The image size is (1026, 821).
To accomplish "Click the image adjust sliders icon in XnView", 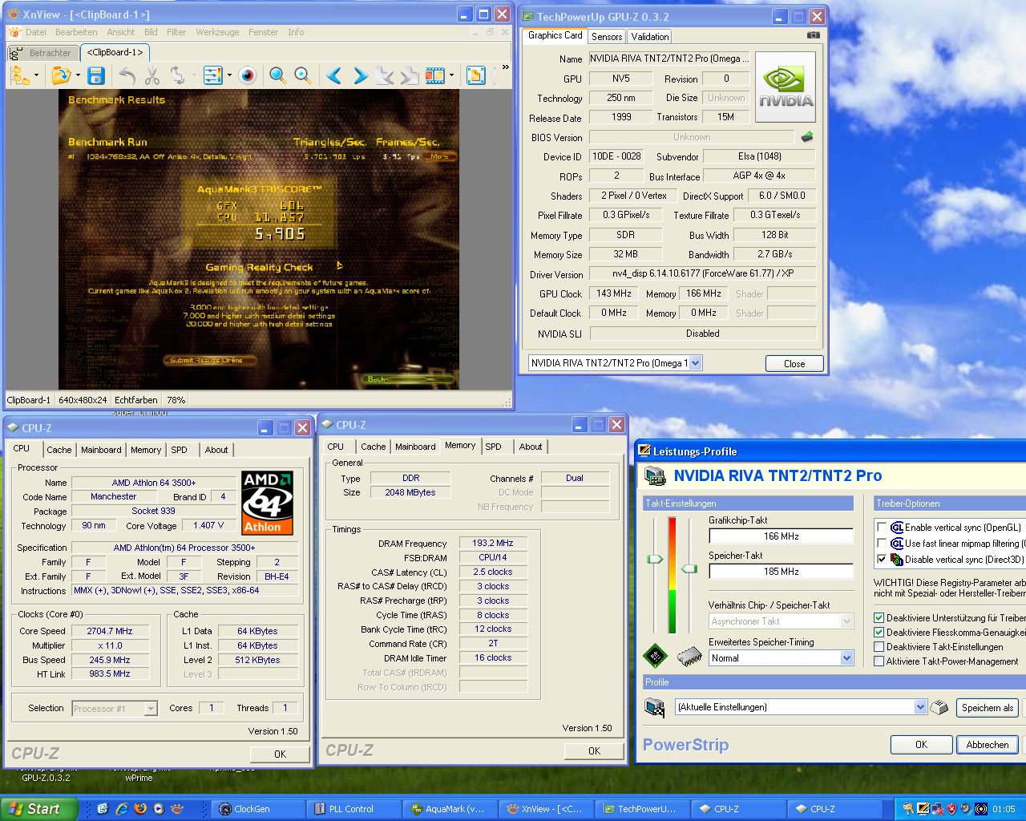I will (212, 75).
